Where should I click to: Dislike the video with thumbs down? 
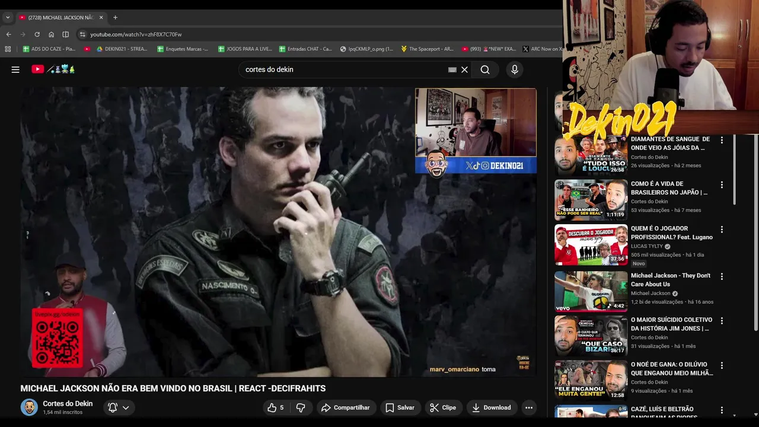click(301, 407)
